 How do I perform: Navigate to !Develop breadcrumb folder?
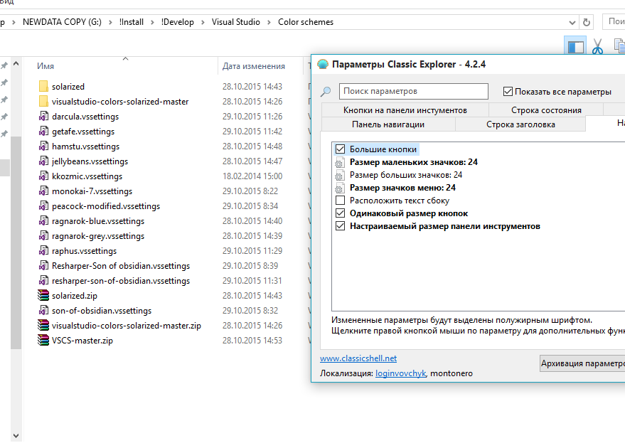177,22
